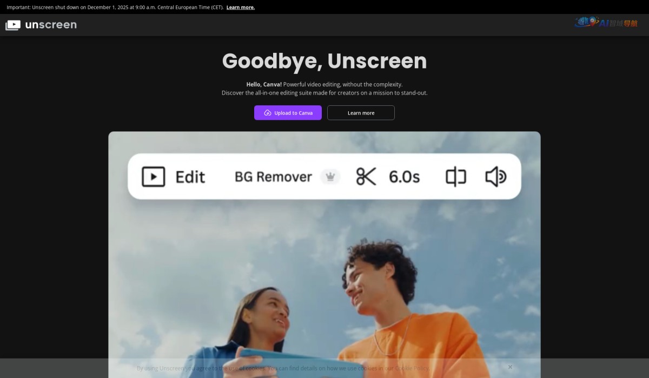Dismiss the cookie notice with the X

coord(510,367)
